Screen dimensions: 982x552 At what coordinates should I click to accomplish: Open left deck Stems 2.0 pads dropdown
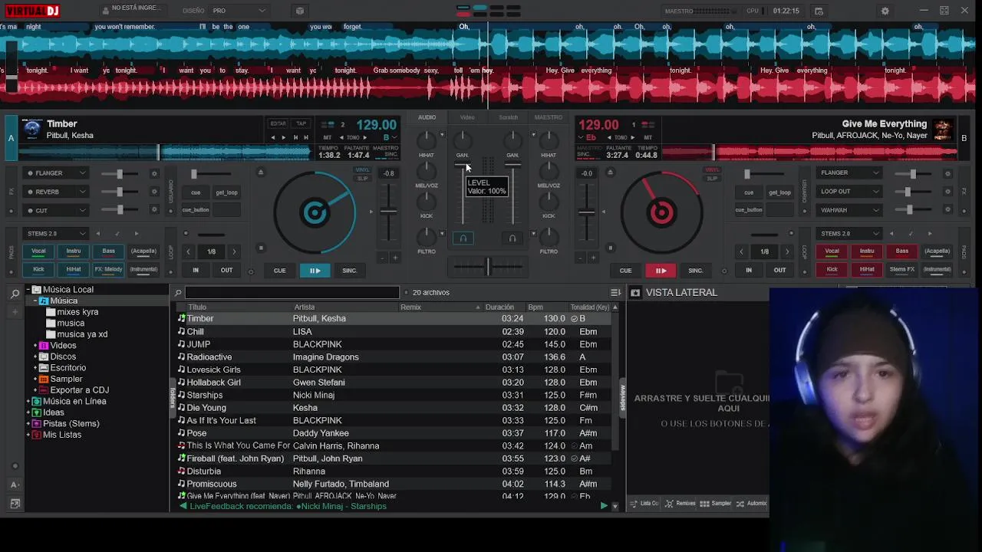click(57, 233)
